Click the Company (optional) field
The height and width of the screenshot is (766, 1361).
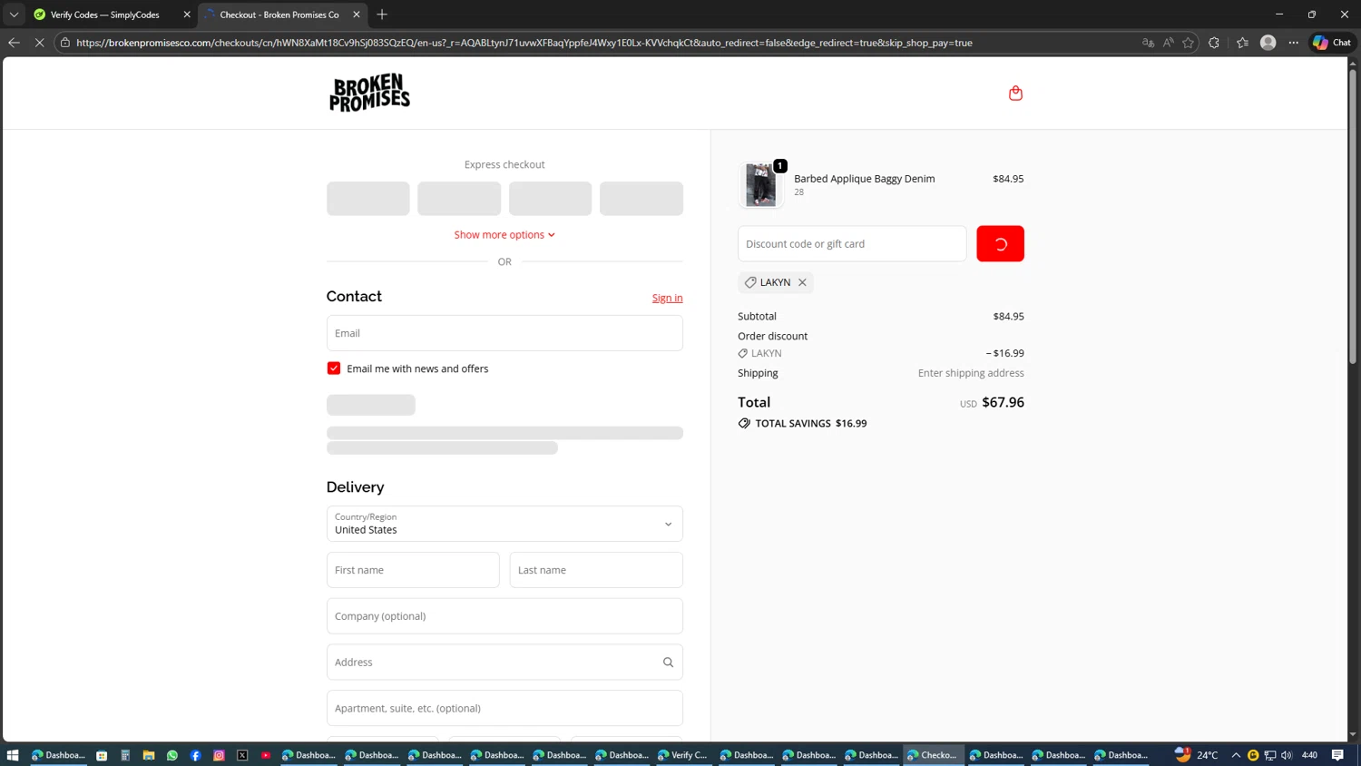click(x=504, y=616)
